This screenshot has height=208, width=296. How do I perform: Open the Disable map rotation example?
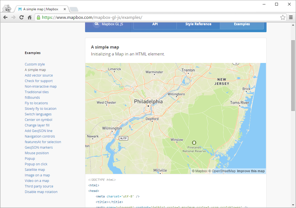(41, 192)
